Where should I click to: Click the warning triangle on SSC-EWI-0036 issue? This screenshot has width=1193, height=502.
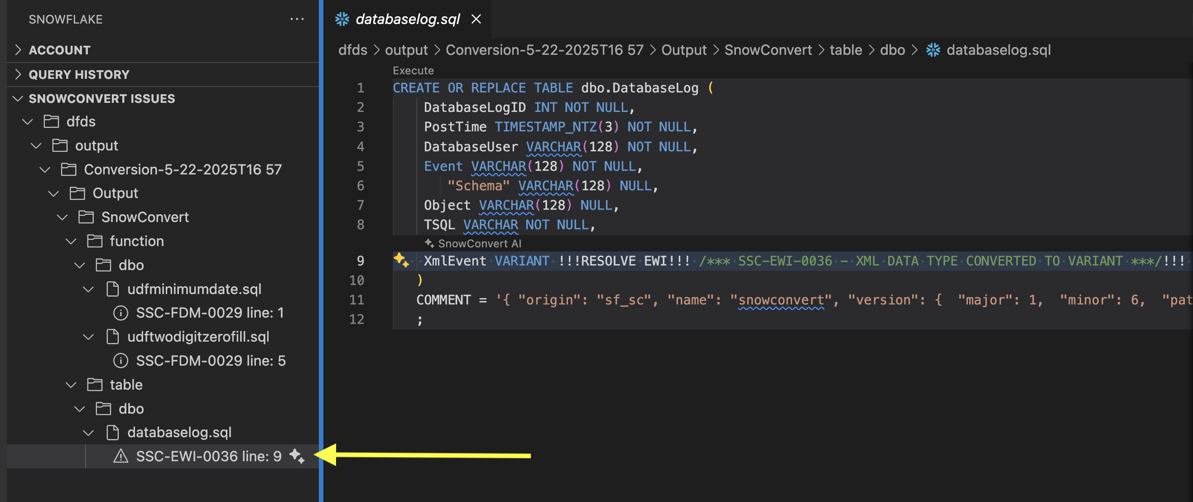120,456
